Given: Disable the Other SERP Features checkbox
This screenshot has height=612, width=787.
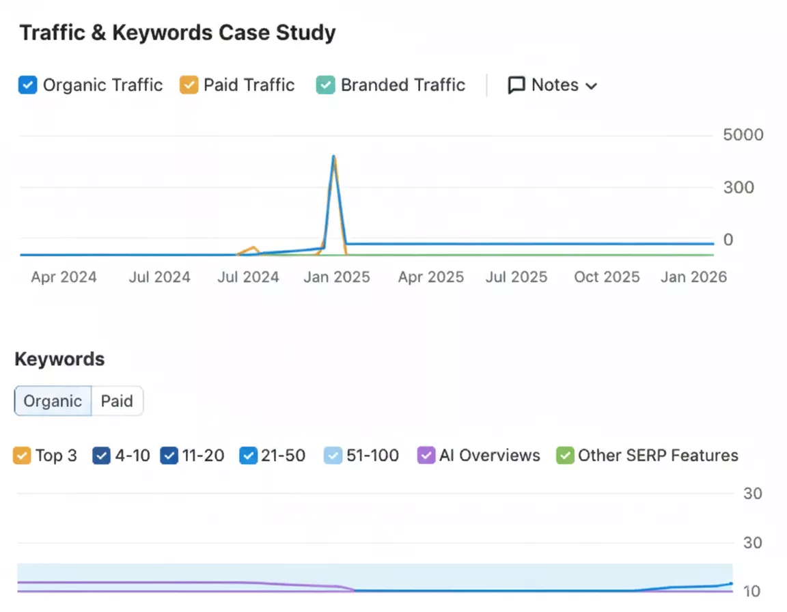Looking at the screenshot, I should click(565, 456).
